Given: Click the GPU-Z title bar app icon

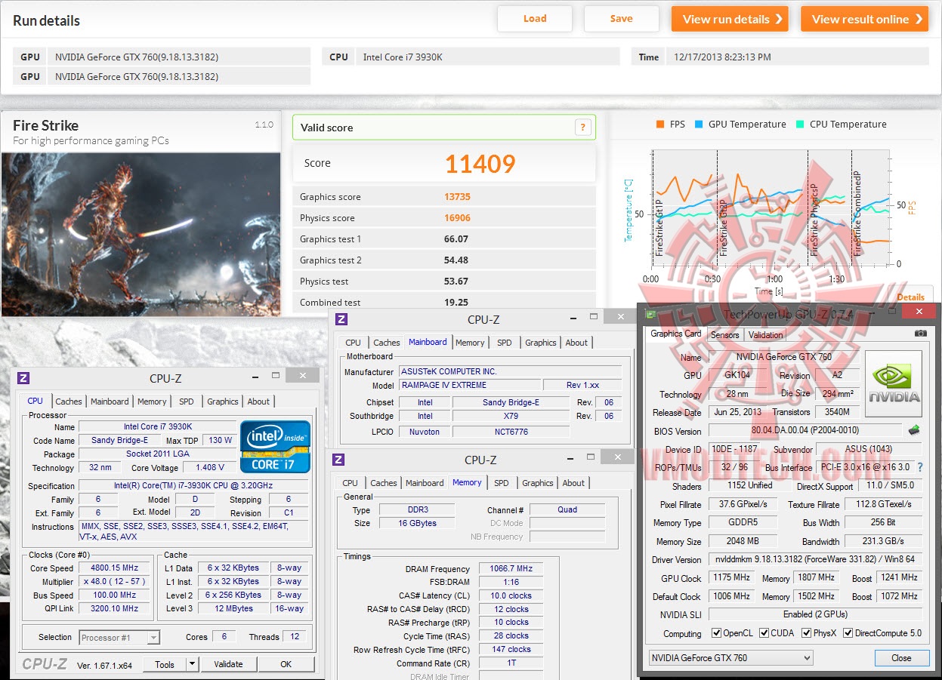Looking at the screenshot, I should pos(650,314).
